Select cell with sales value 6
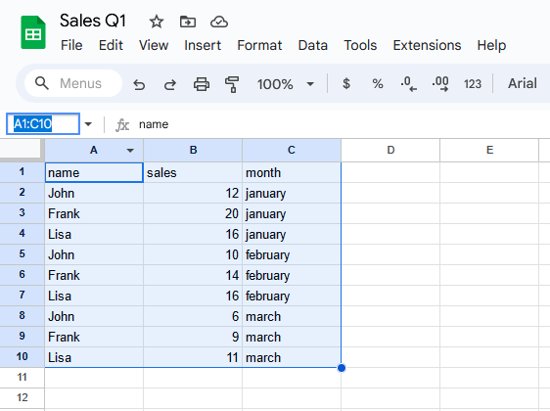This screenshot has width=550, height=411. pyautogui.click(x=193, y=316)
